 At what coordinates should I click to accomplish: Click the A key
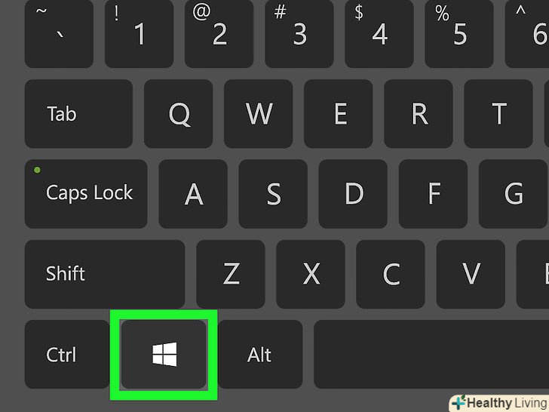(x=193, y=194)
